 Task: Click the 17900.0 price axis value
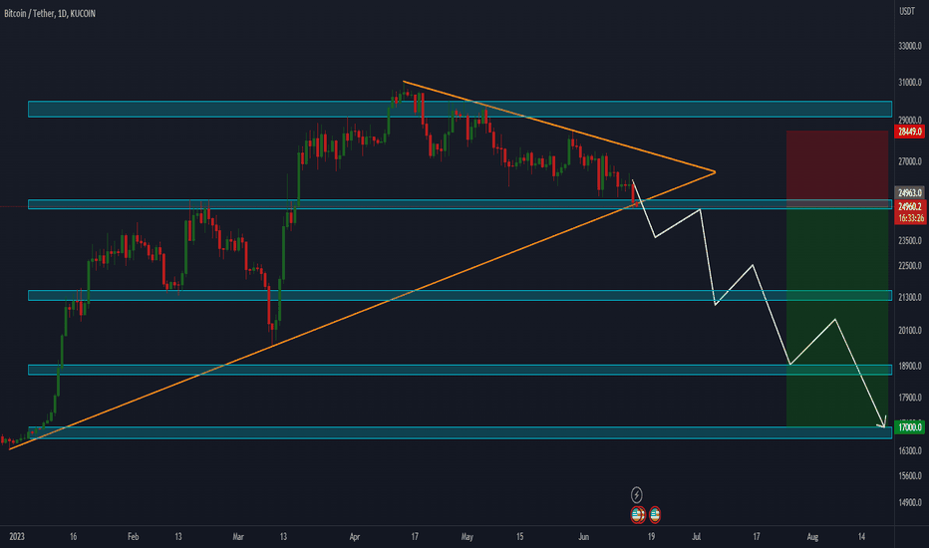[x=909, y=398]
